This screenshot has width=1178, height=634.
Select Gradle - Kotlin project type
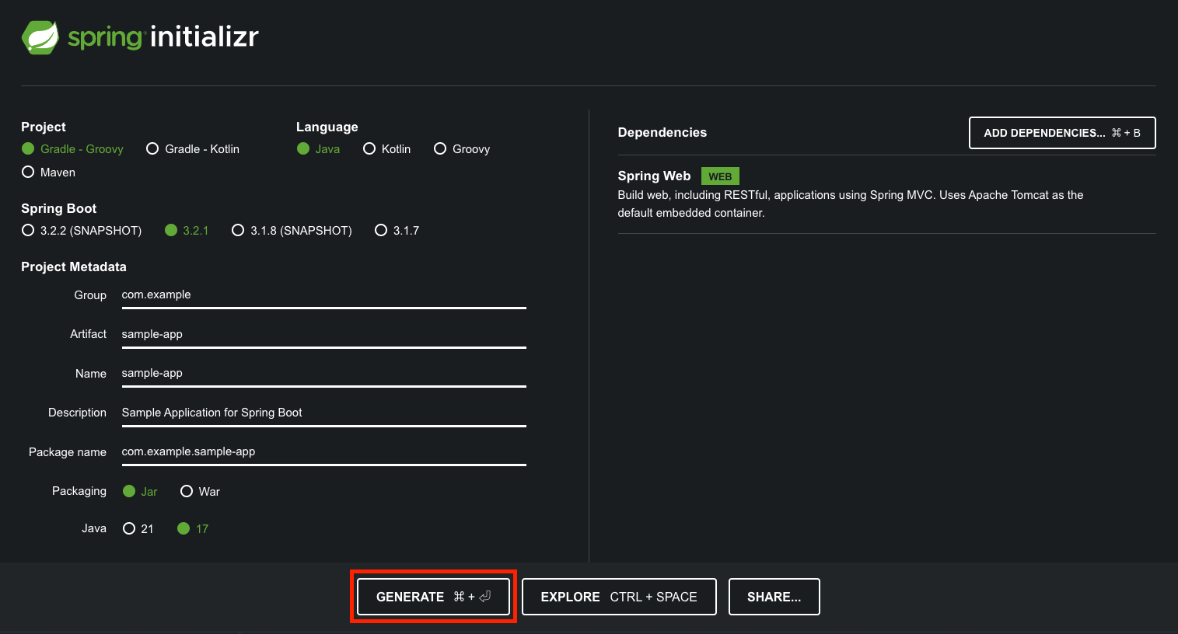pyautogui.click(x=152, y=148)
